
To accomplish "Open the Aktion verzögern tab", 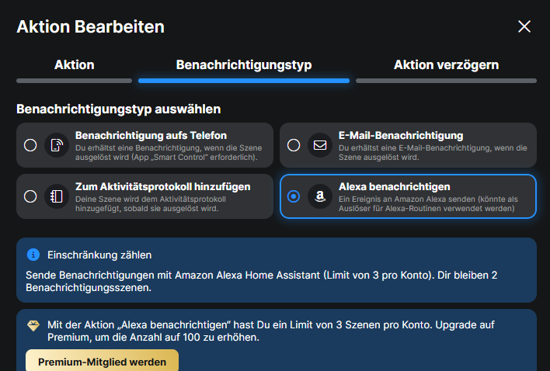I will point(446,64).
